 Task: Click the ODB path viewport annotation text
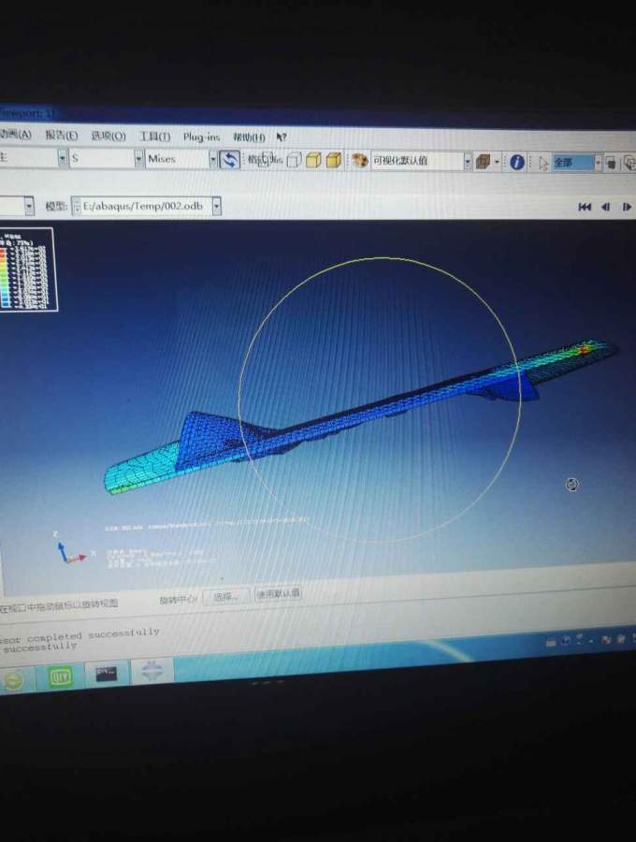tap(207, 524)
